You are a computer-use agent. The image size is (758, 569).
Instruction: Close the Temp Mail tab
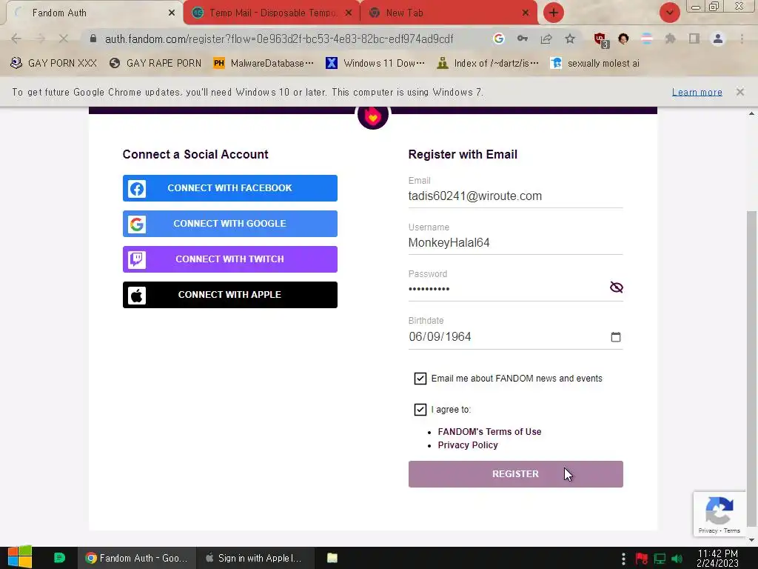(x=348, y=13)
